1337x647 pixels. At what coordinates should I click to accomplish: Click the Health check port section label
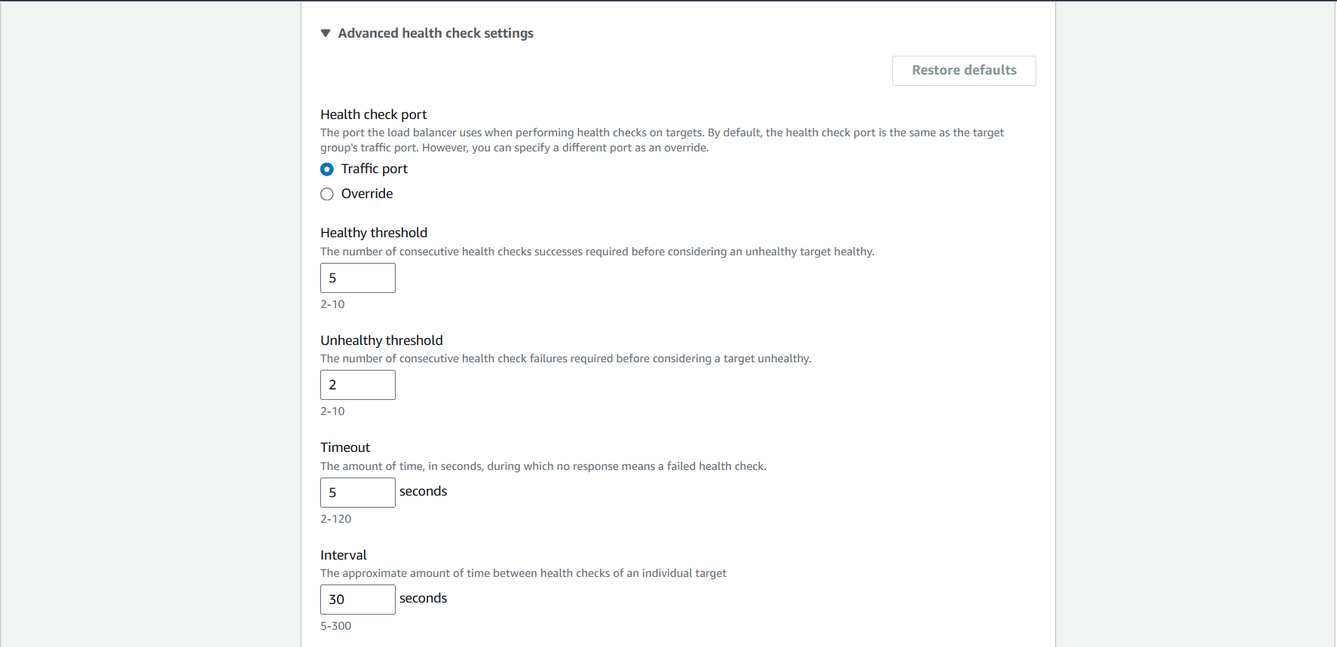[373, 114]
